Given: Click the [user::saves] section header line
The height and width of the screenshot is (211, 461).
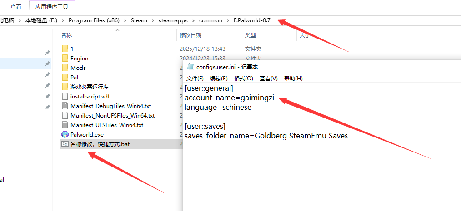Looking at the screenshot, I should (205, 127).
